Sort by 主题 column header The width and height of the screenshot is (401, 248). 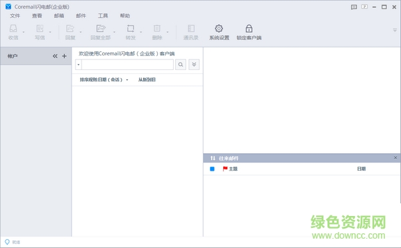(233, 169)
